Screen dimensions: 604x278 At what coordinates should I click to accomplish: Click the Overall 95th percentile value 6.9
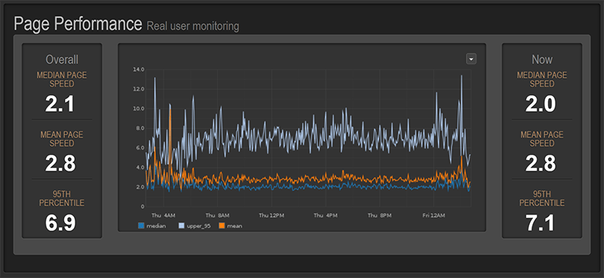[x=61, y=224]
